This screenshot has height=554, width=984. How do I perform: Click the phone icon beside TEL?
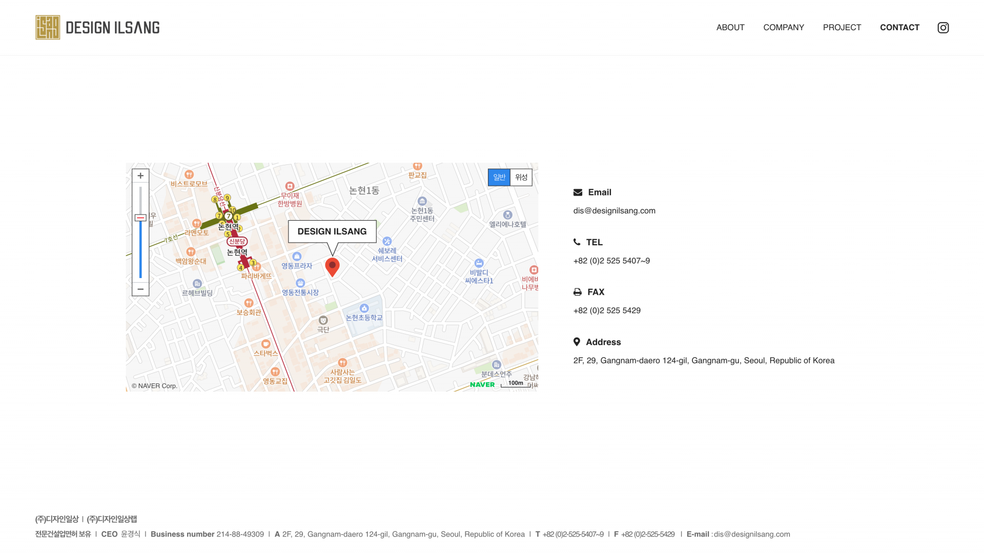pyautogui.click(x=577, y=242)
